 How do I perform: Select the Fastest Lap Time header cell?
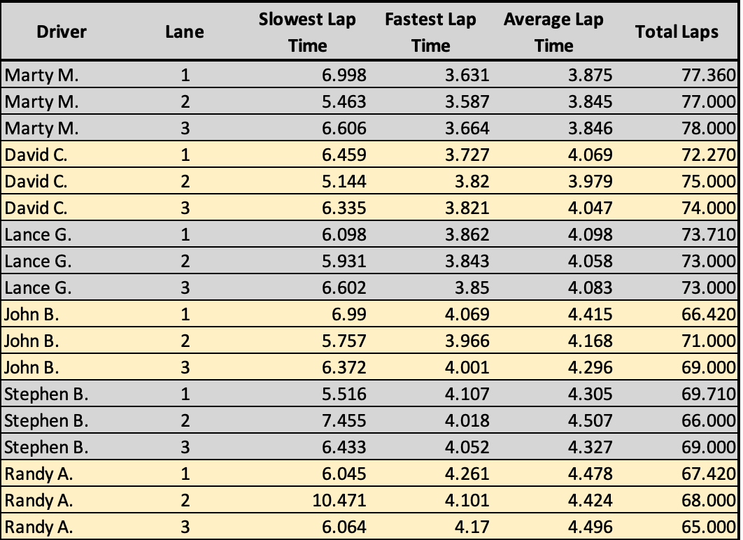430,32
